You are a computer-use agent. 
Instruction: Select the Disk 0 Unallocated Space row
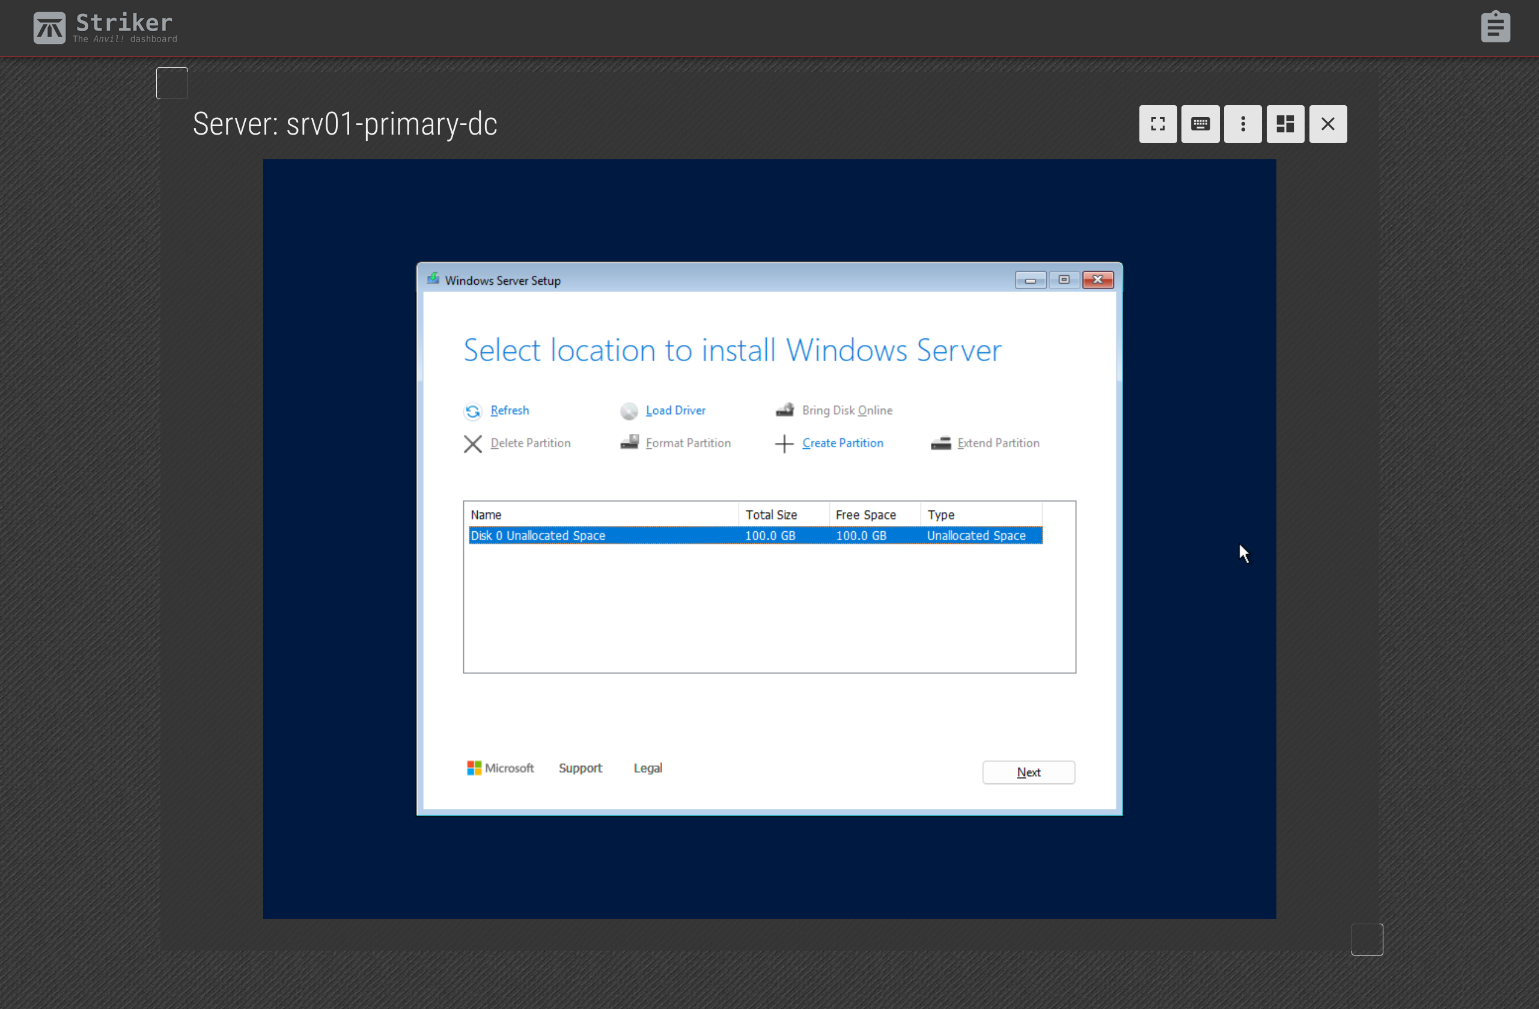[755, 535]
